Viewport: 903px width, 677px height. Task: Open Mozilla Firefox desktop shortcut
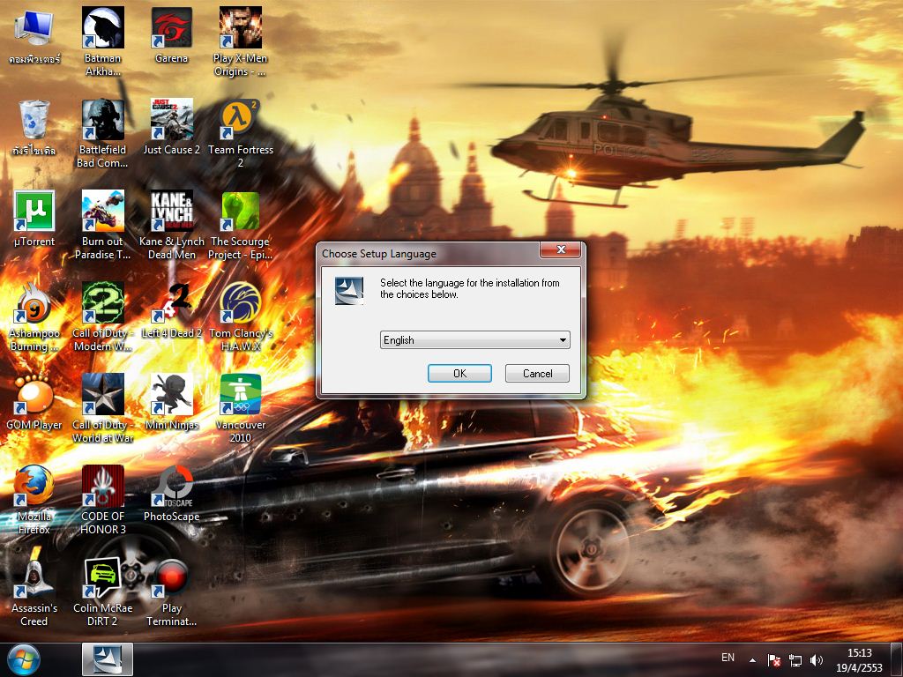pyautogui.click(x=34, y=500)
